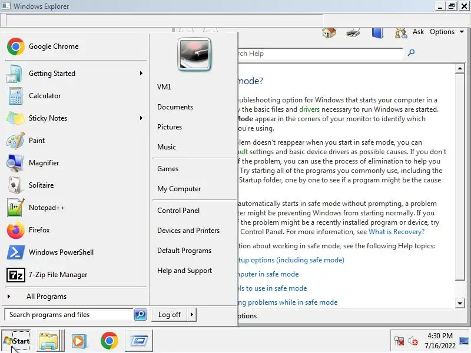The height and width of the screenshot is (353, 471).
Task: Expand the Sticky Notes submenu arrow
Action: click(141, 118)
